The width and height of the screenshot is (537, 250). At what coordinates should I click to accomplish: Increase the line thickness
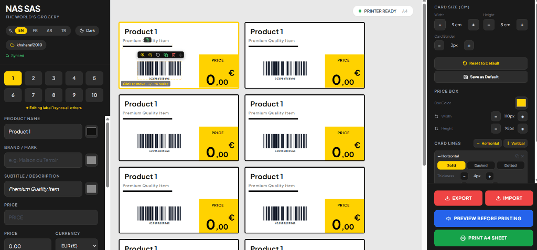pos(490,177)
